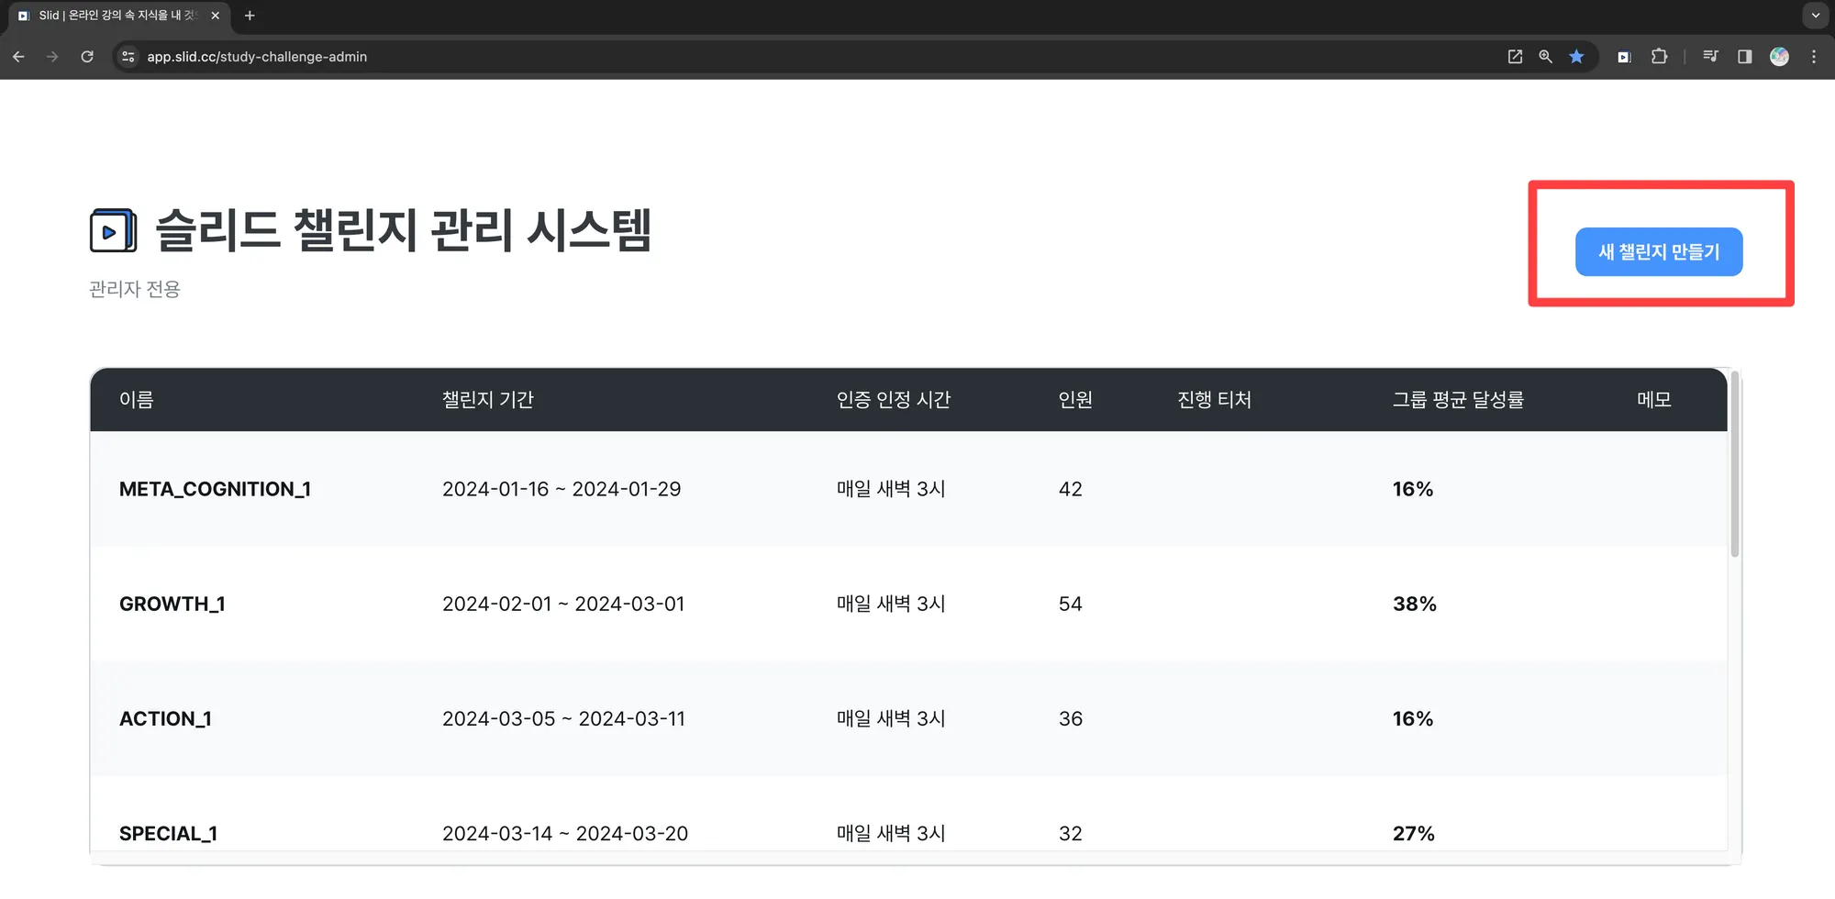Click the site information icon beside URL

[x=128, y=57]
